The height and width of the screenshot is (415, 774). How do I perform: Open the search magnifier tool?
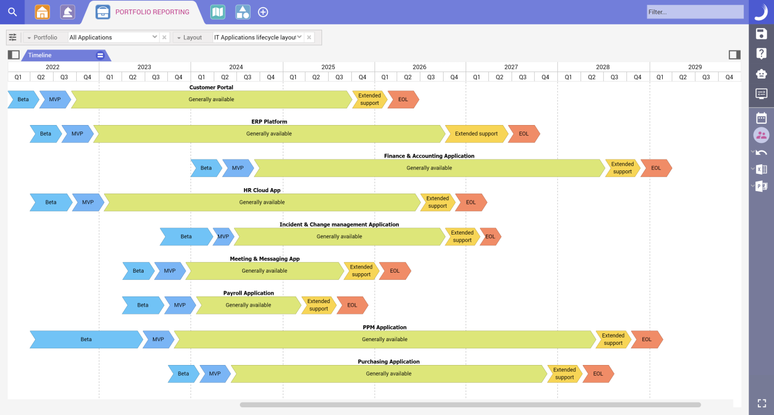[13, 12]
